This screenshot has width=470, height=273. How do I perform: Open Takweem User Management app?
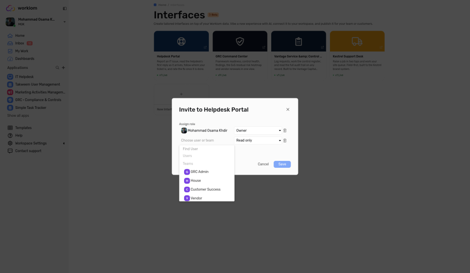click(x=38, y=85)
